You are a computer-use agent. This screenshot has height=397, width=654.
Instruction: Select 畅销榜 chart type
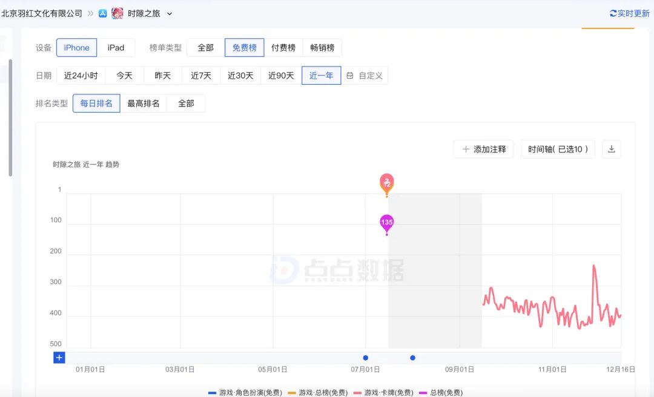click(322, 48)
